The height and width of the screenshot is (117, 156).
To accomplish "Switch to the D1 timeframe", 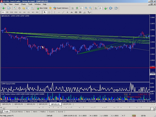I will [x=29, y=12].
